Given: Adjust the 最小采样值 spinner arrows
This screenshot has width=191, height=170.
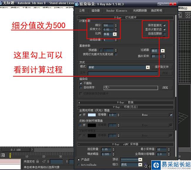Looking at the screenshot, I should tap(169, 149).
